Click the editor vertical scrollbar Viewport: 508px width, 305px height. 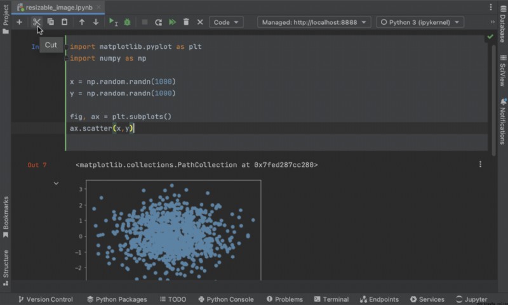pyautogui.click(x=493, y=100)
